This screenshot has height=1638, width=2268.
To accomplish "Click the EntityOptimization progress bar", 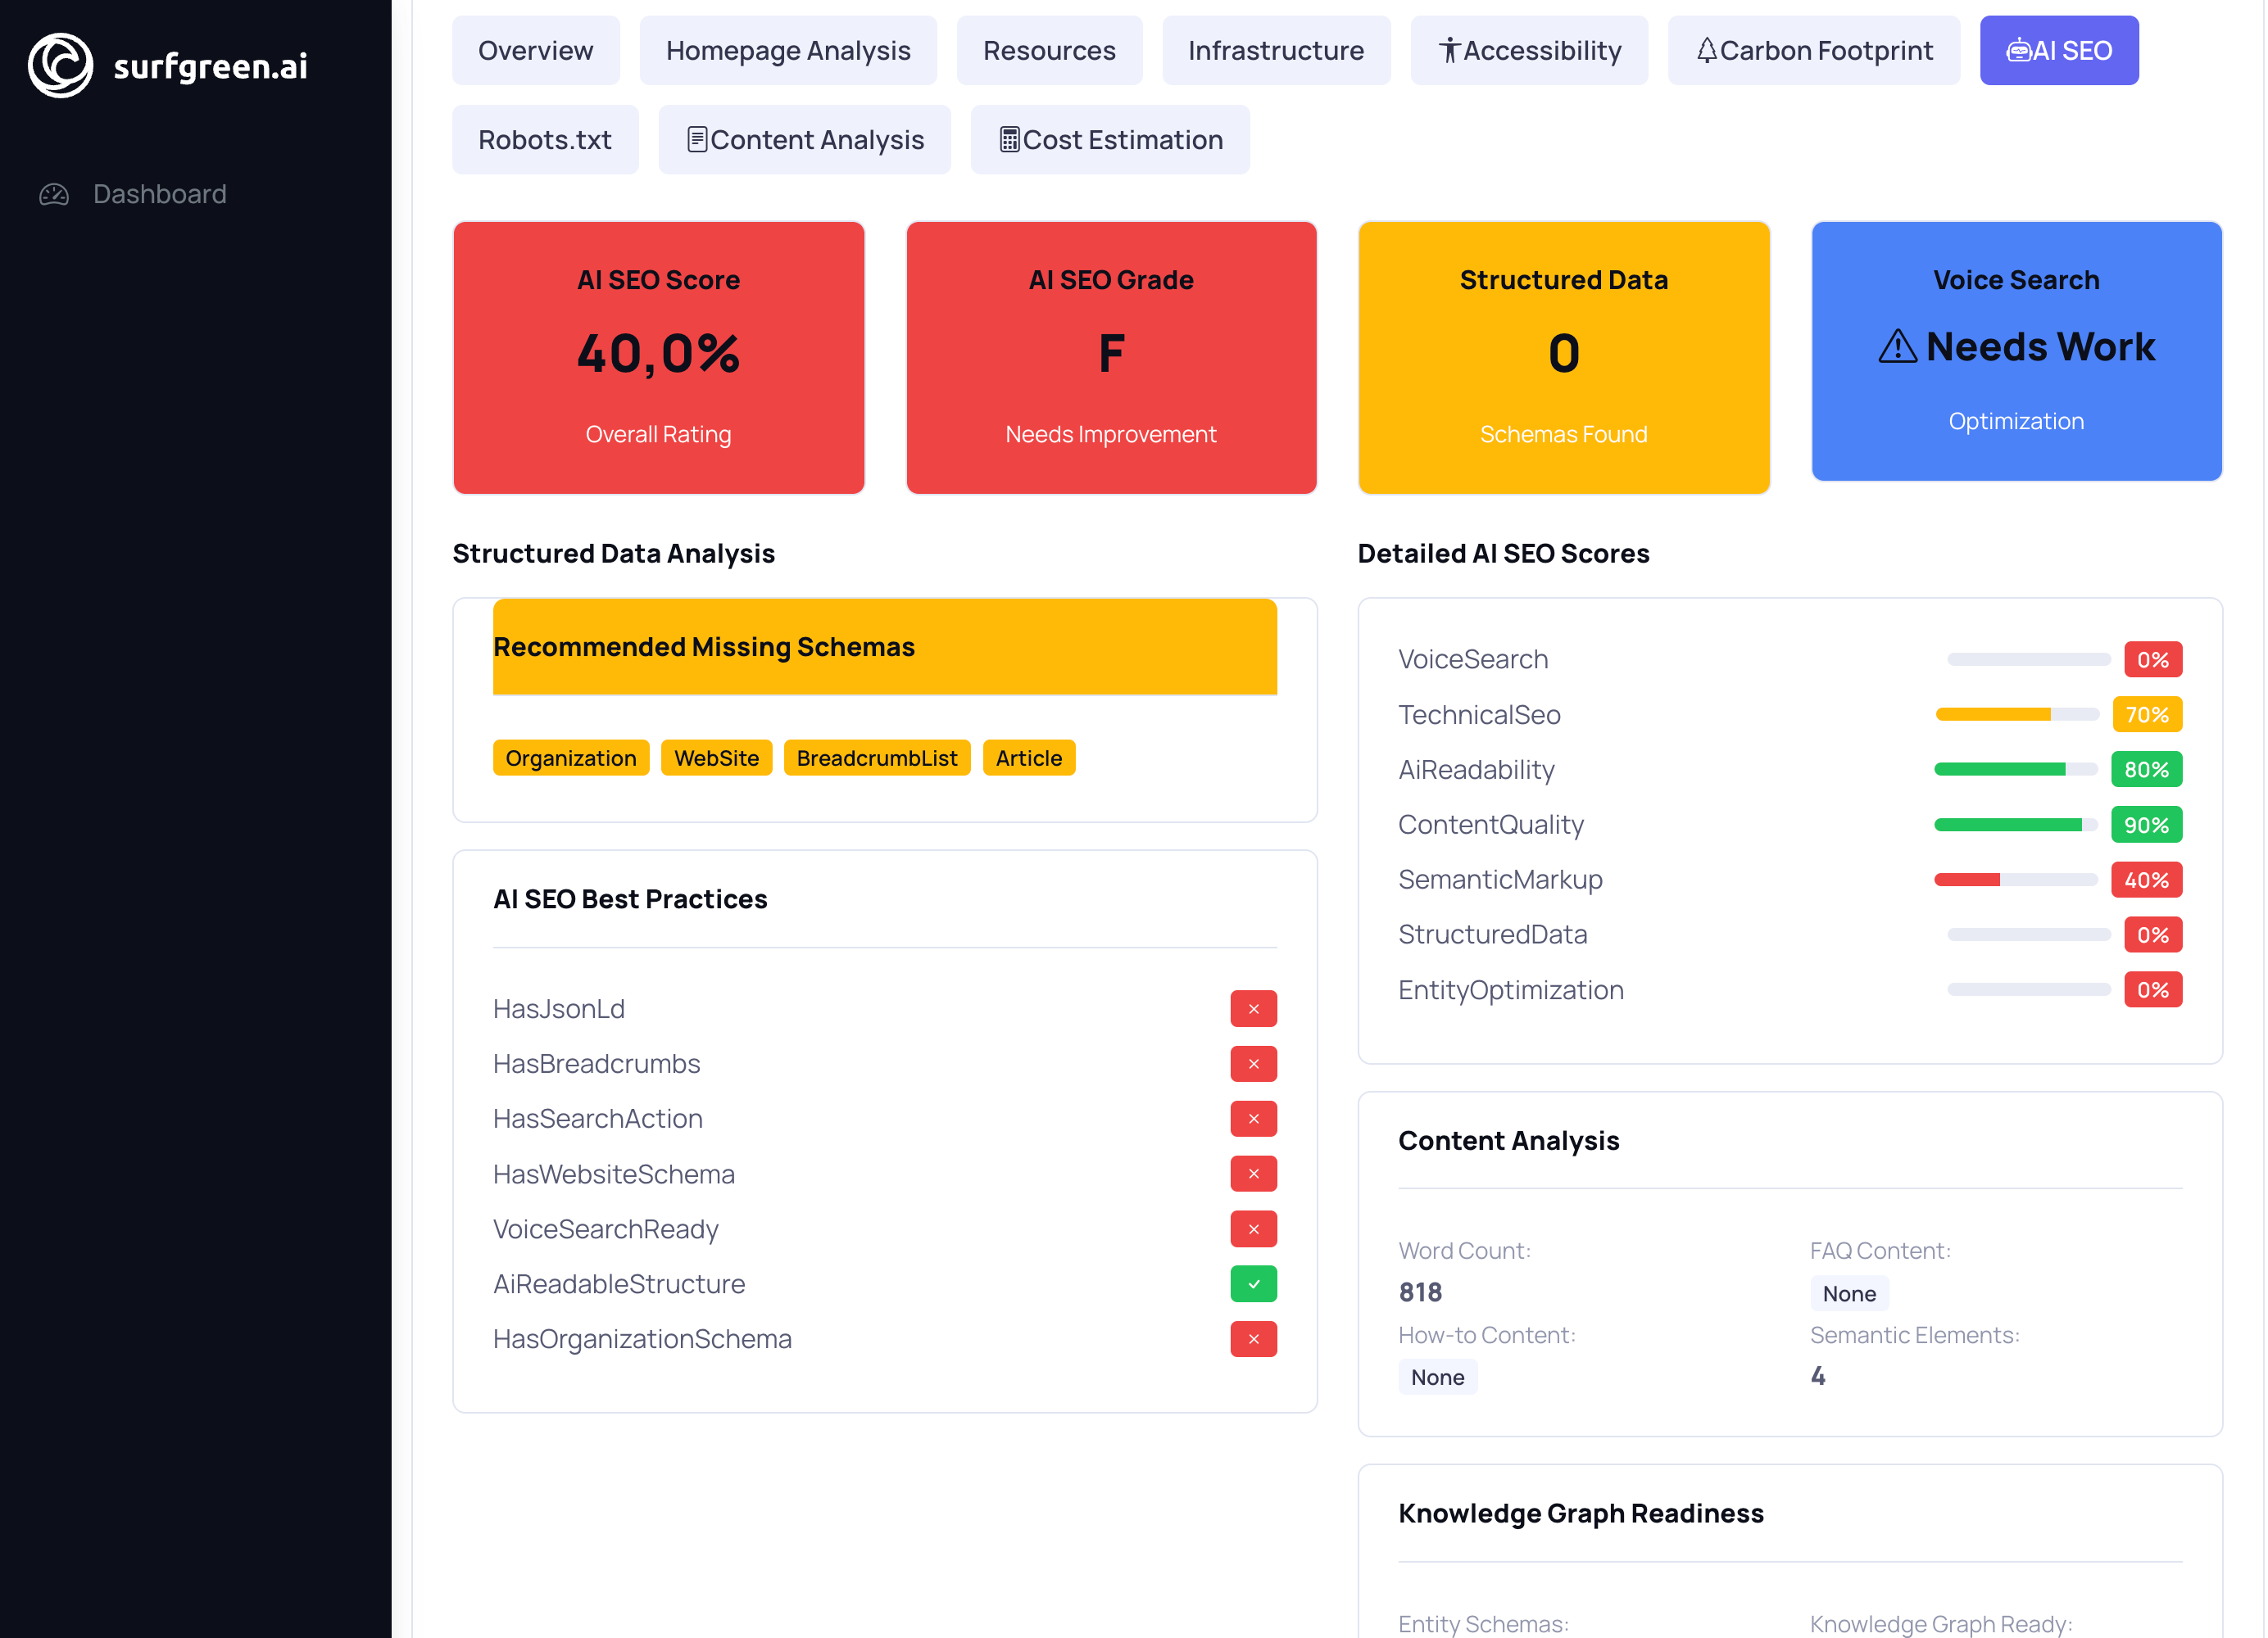I will 2029,989.
